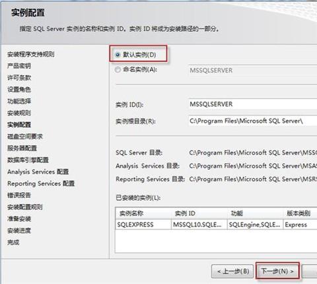The width and height of the screenshot is (317, 284).
Task: Choose the 命名实例(A) radio option
Action: pos(118,69)
